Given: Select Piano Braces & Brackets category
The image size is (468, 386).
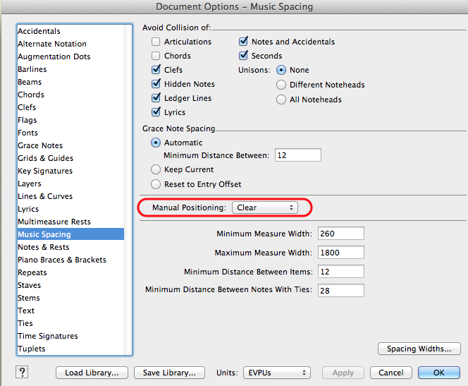Looking at the screenshot, I should click(x=62, y=260).
